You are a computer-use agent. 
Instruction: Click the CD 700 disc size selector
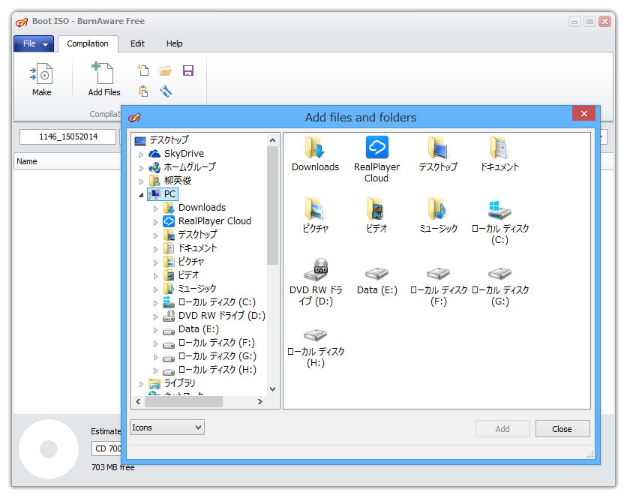(106, 448)
